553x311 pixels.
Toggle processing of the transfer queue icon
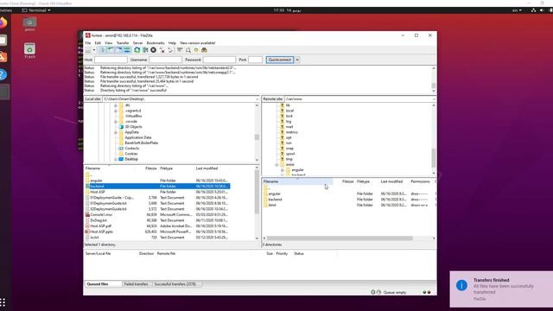coord(145,50)
